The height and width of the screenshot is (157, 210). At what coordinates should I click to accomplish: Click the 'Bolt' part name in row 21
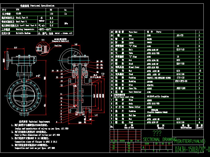(x=131, y=49)
